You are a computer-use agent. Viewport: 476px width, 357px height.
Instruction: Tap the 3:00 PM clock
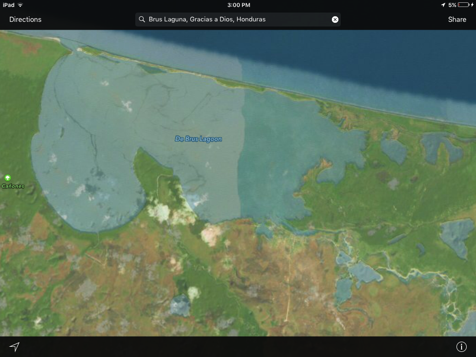pos(239,5)
